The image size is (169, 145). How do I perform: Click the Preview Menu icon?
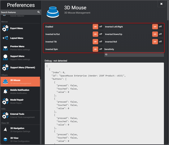click(5, 48)
